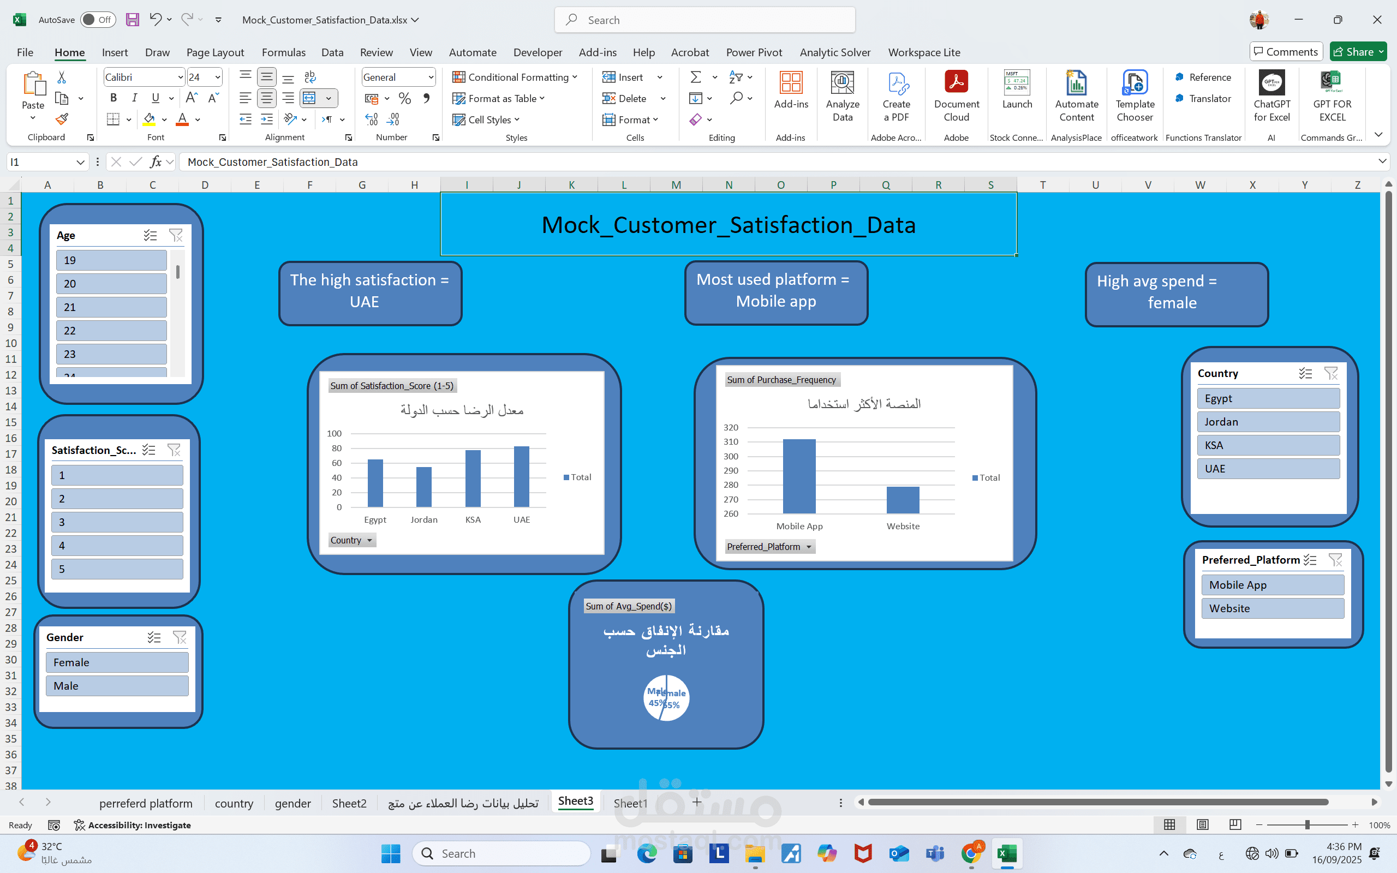Click the zoom level slider
Viewport: 1397px width, 873px height.
click(x=1307, y=824)
